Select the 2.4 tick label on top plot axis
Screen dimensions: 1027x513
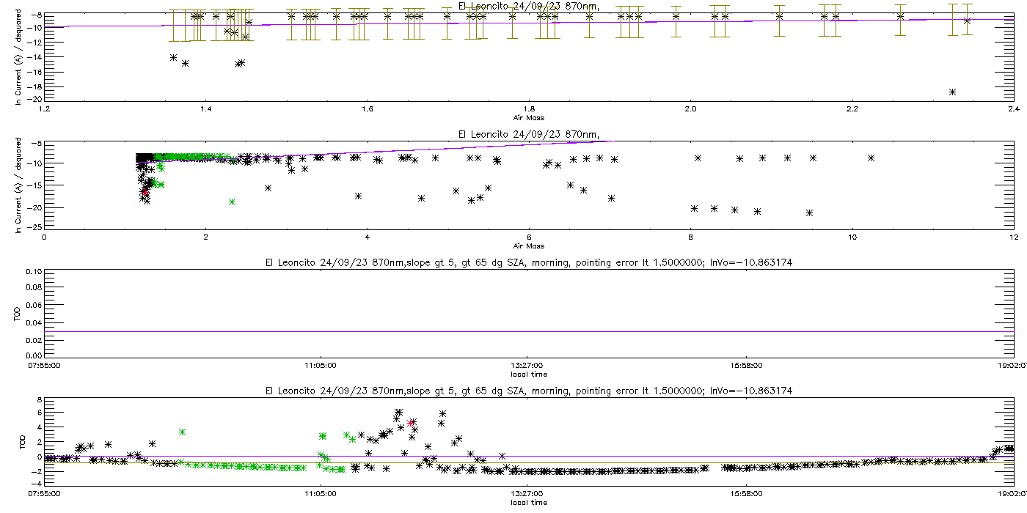1013,110
